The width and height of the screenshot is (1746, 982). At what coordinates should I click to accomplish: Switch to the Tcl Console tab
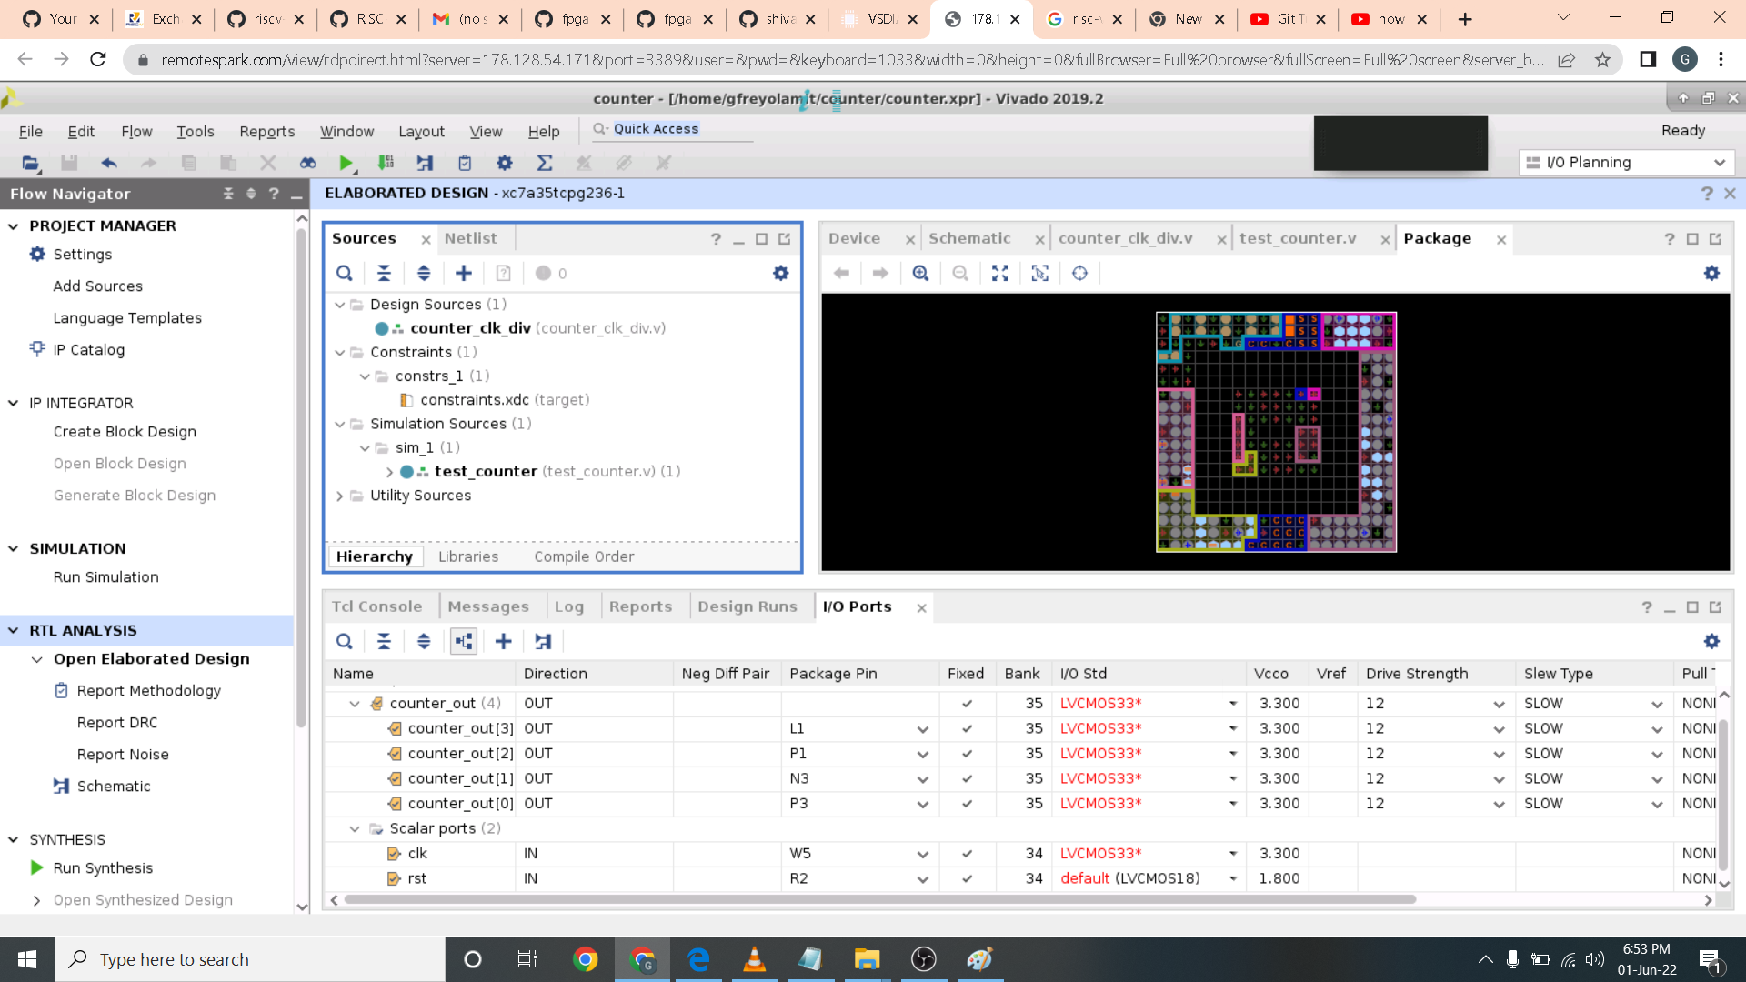376,606
